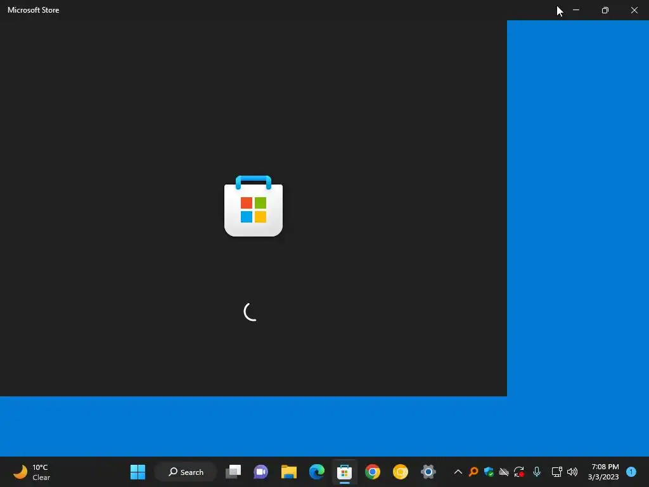The width and height of the screenshot is (649, 487).
Task: Open notification badge showing 1
Action: (x=631, y=472)
